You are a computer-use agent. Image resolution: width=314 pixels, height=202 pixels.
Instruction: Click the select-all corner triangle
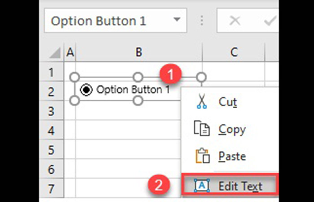55,53
